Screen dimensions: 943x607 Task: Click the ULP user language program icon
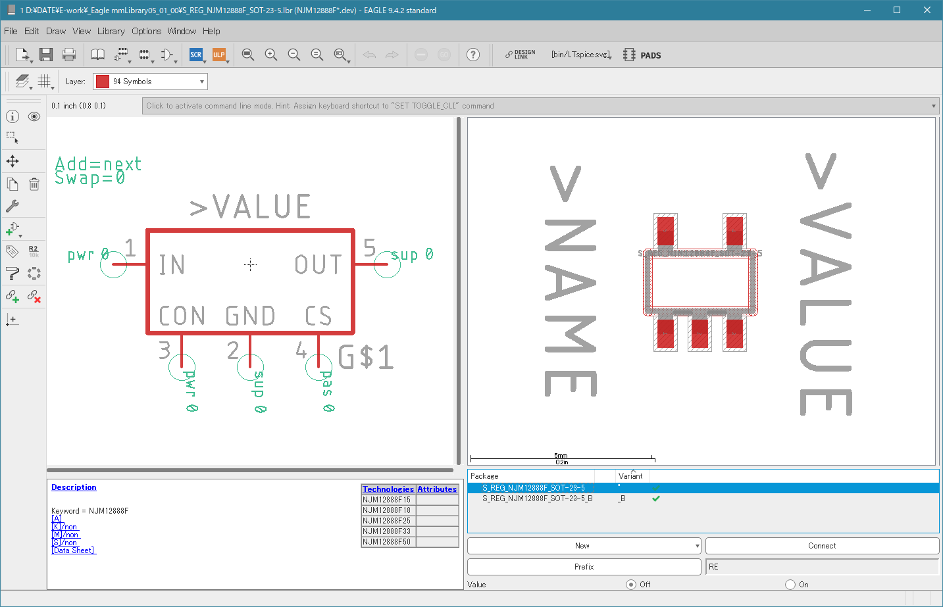(219, 55)
